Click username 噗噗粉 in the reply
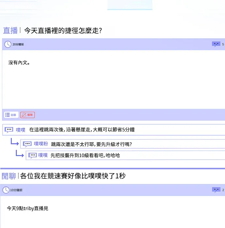225x228 pixels. click(x=41, y=144)
